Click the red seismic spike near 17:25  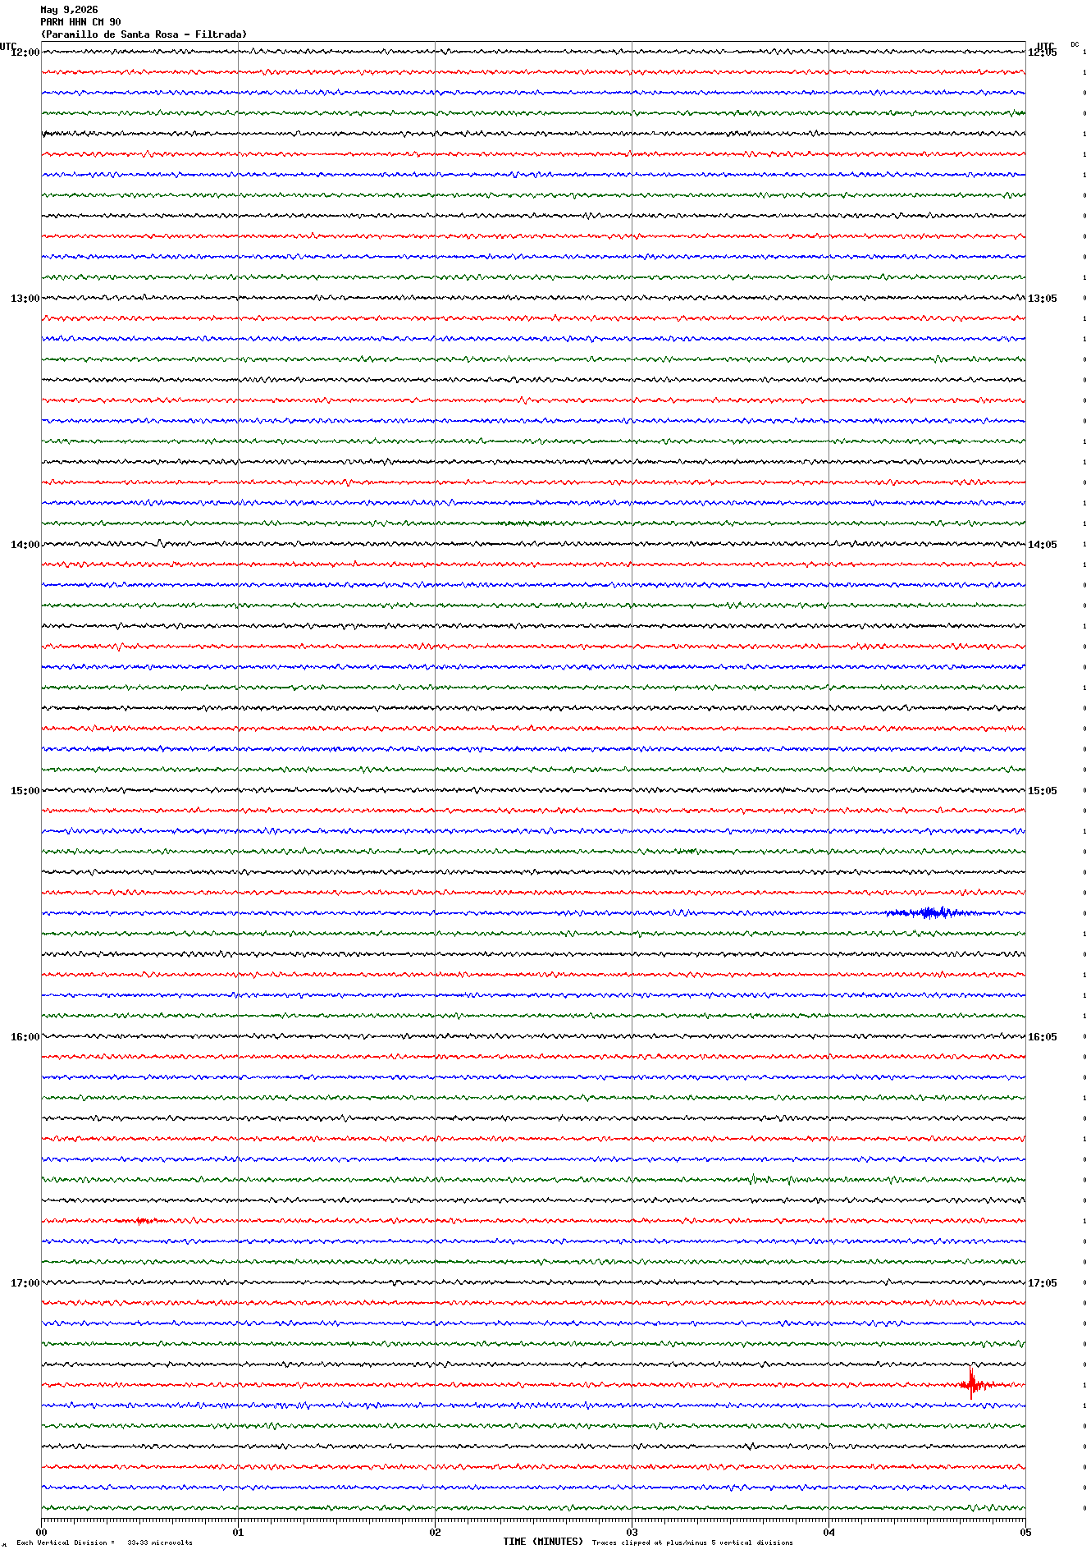tap(973, 1383)
